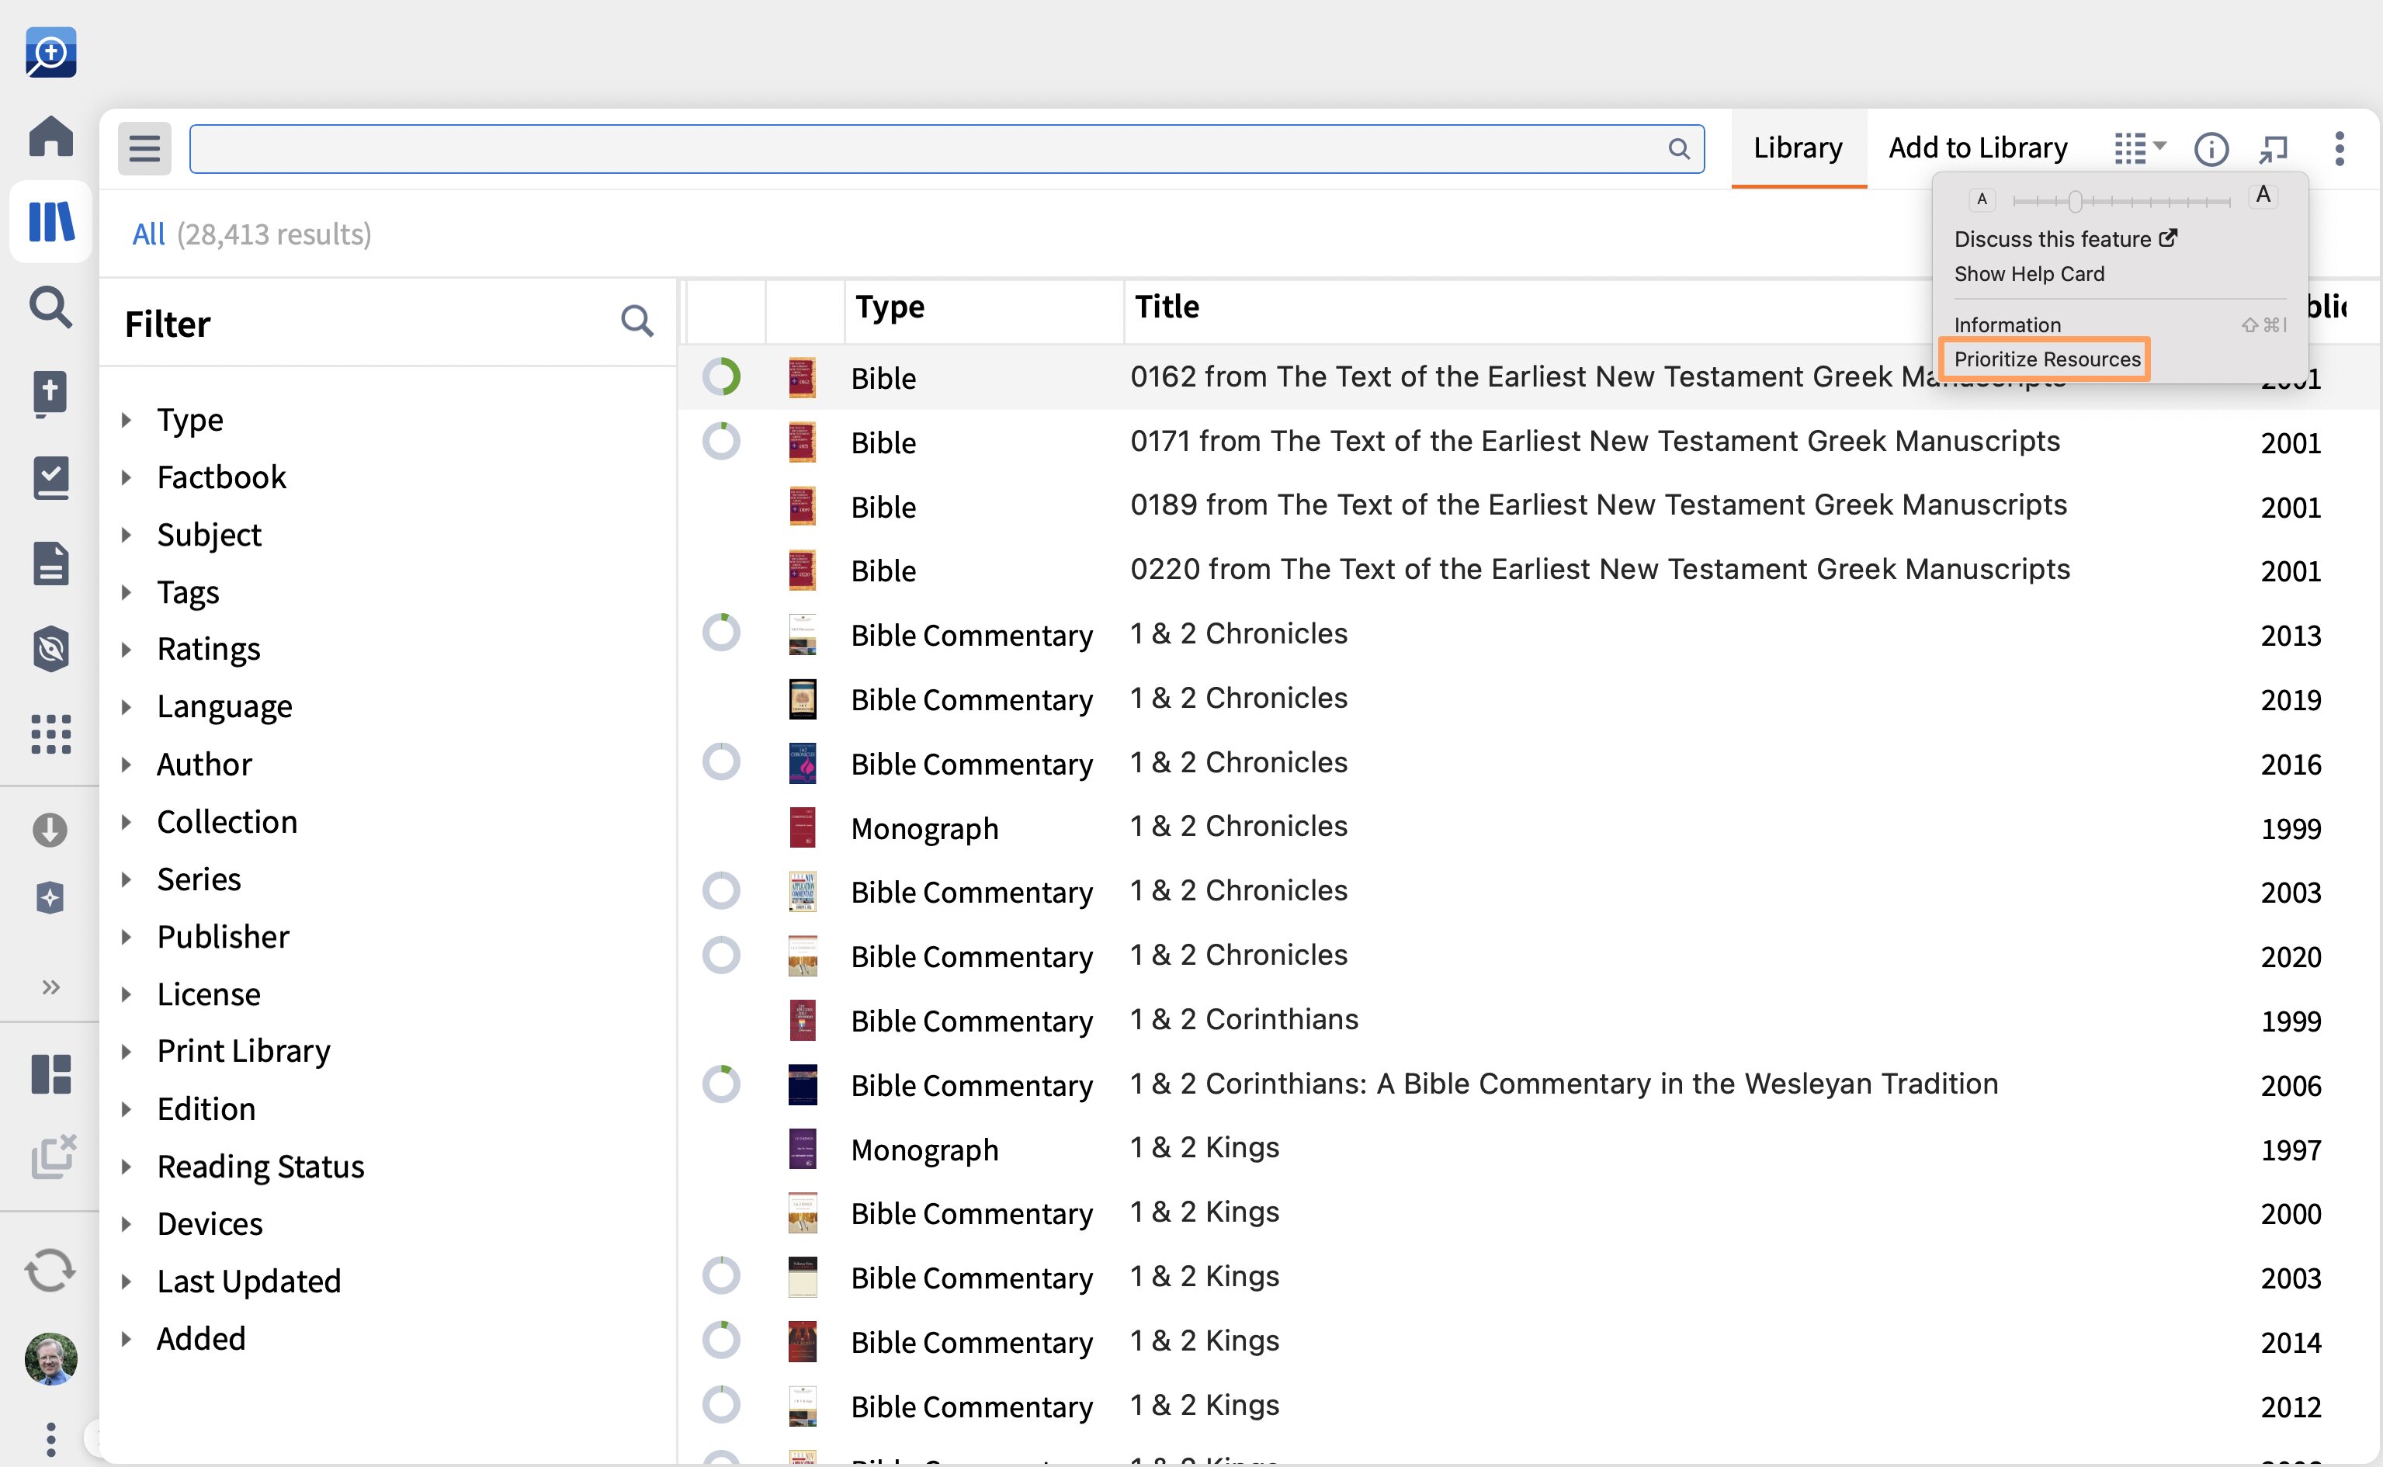Select 1 & 2 Kings 2014 commentary row
Image resolution: width=2383 pixels, height=1467 pixels.
(x=1530, y=1341)
